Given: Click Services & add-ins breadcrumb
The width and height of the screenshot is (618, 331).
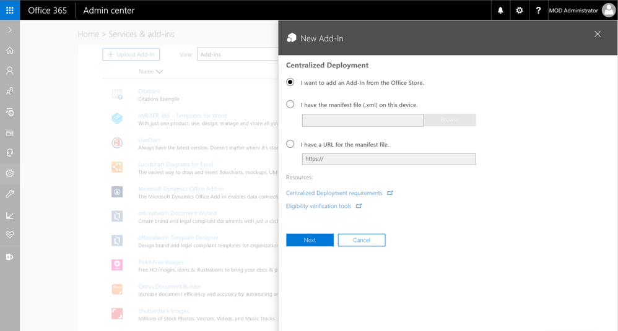Looking at the screenshot, I should click(141, 34).
